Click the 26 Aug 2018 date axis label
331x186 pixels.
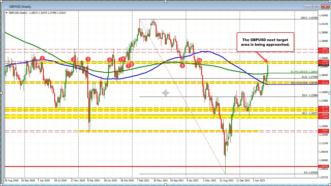tap(12, 181)
